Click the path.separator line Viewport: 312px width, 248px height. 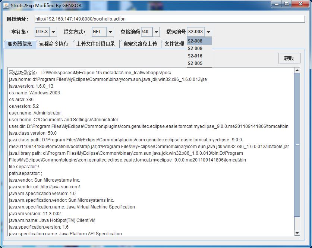[25, 173]
